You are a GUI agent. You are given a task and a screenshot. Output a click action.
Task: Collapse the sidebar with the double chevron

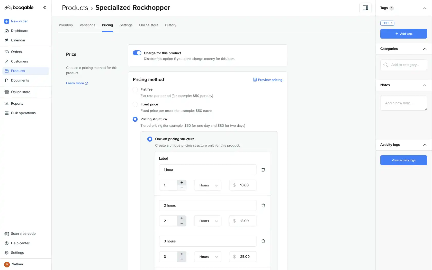pos(45,7)
